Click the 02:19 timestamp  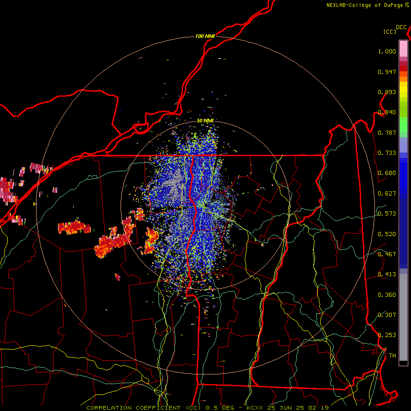tap(318, 408)
